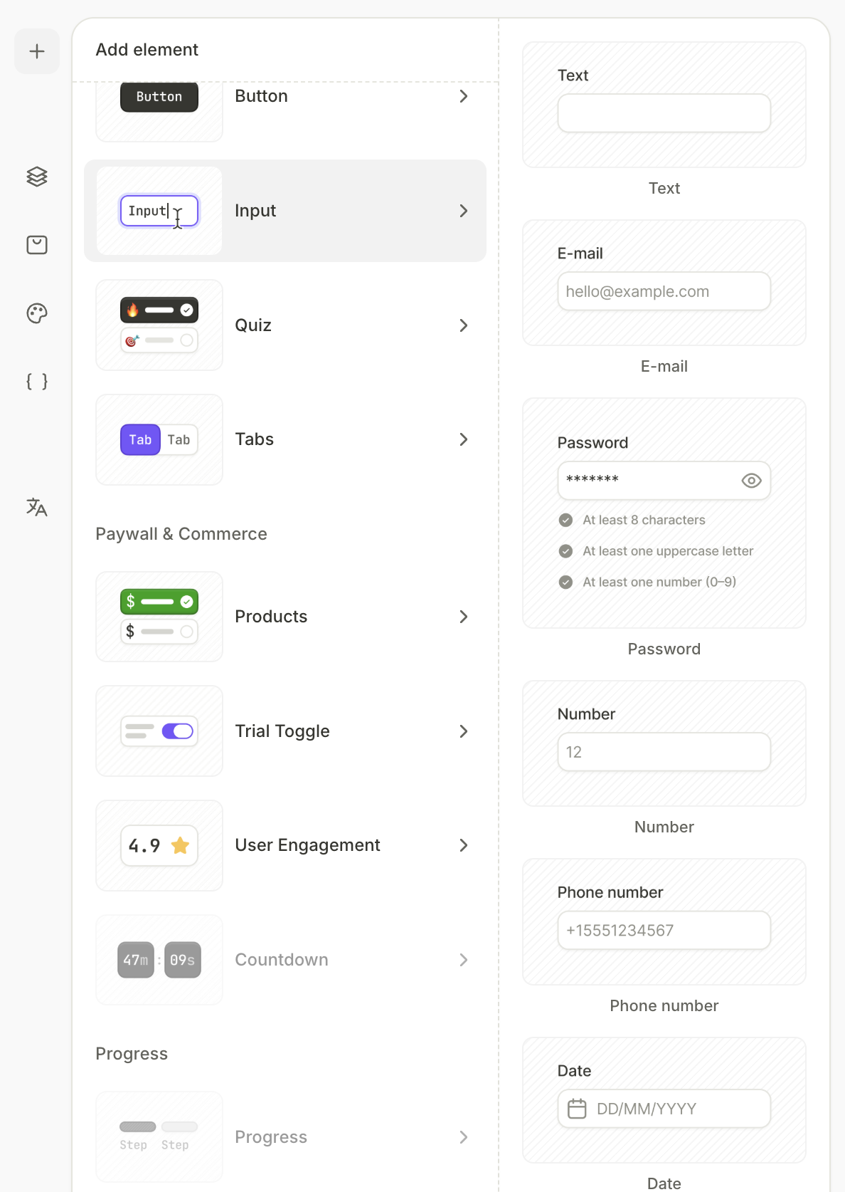845x1192 pixels.
Task: Click the E-mail field with hello@example.com
Action: 664,291
